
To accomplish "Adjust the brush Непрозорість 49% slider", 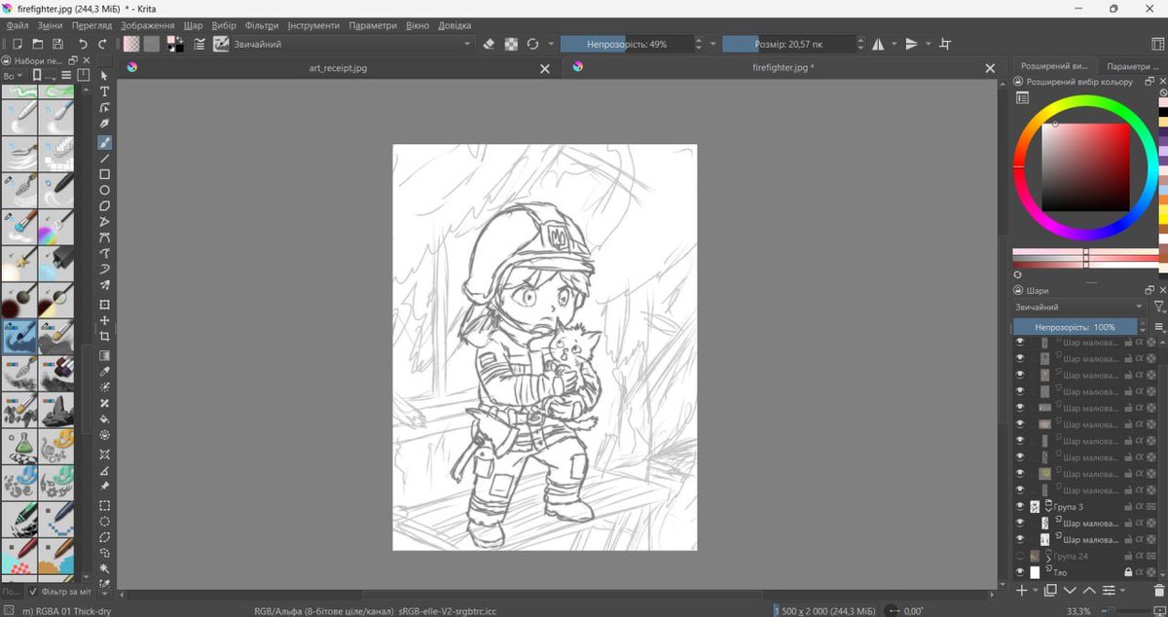I will point(627,44).
